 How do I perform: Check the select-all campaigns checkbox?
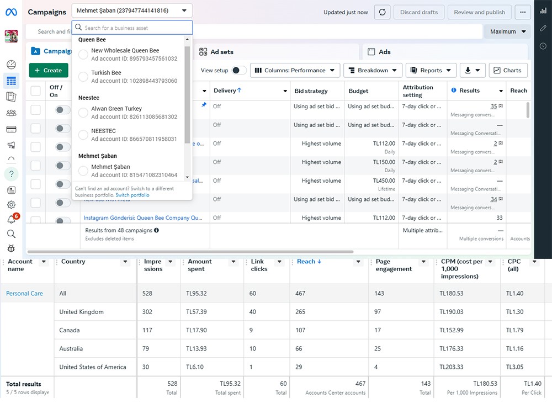click(x=35, y=91)
